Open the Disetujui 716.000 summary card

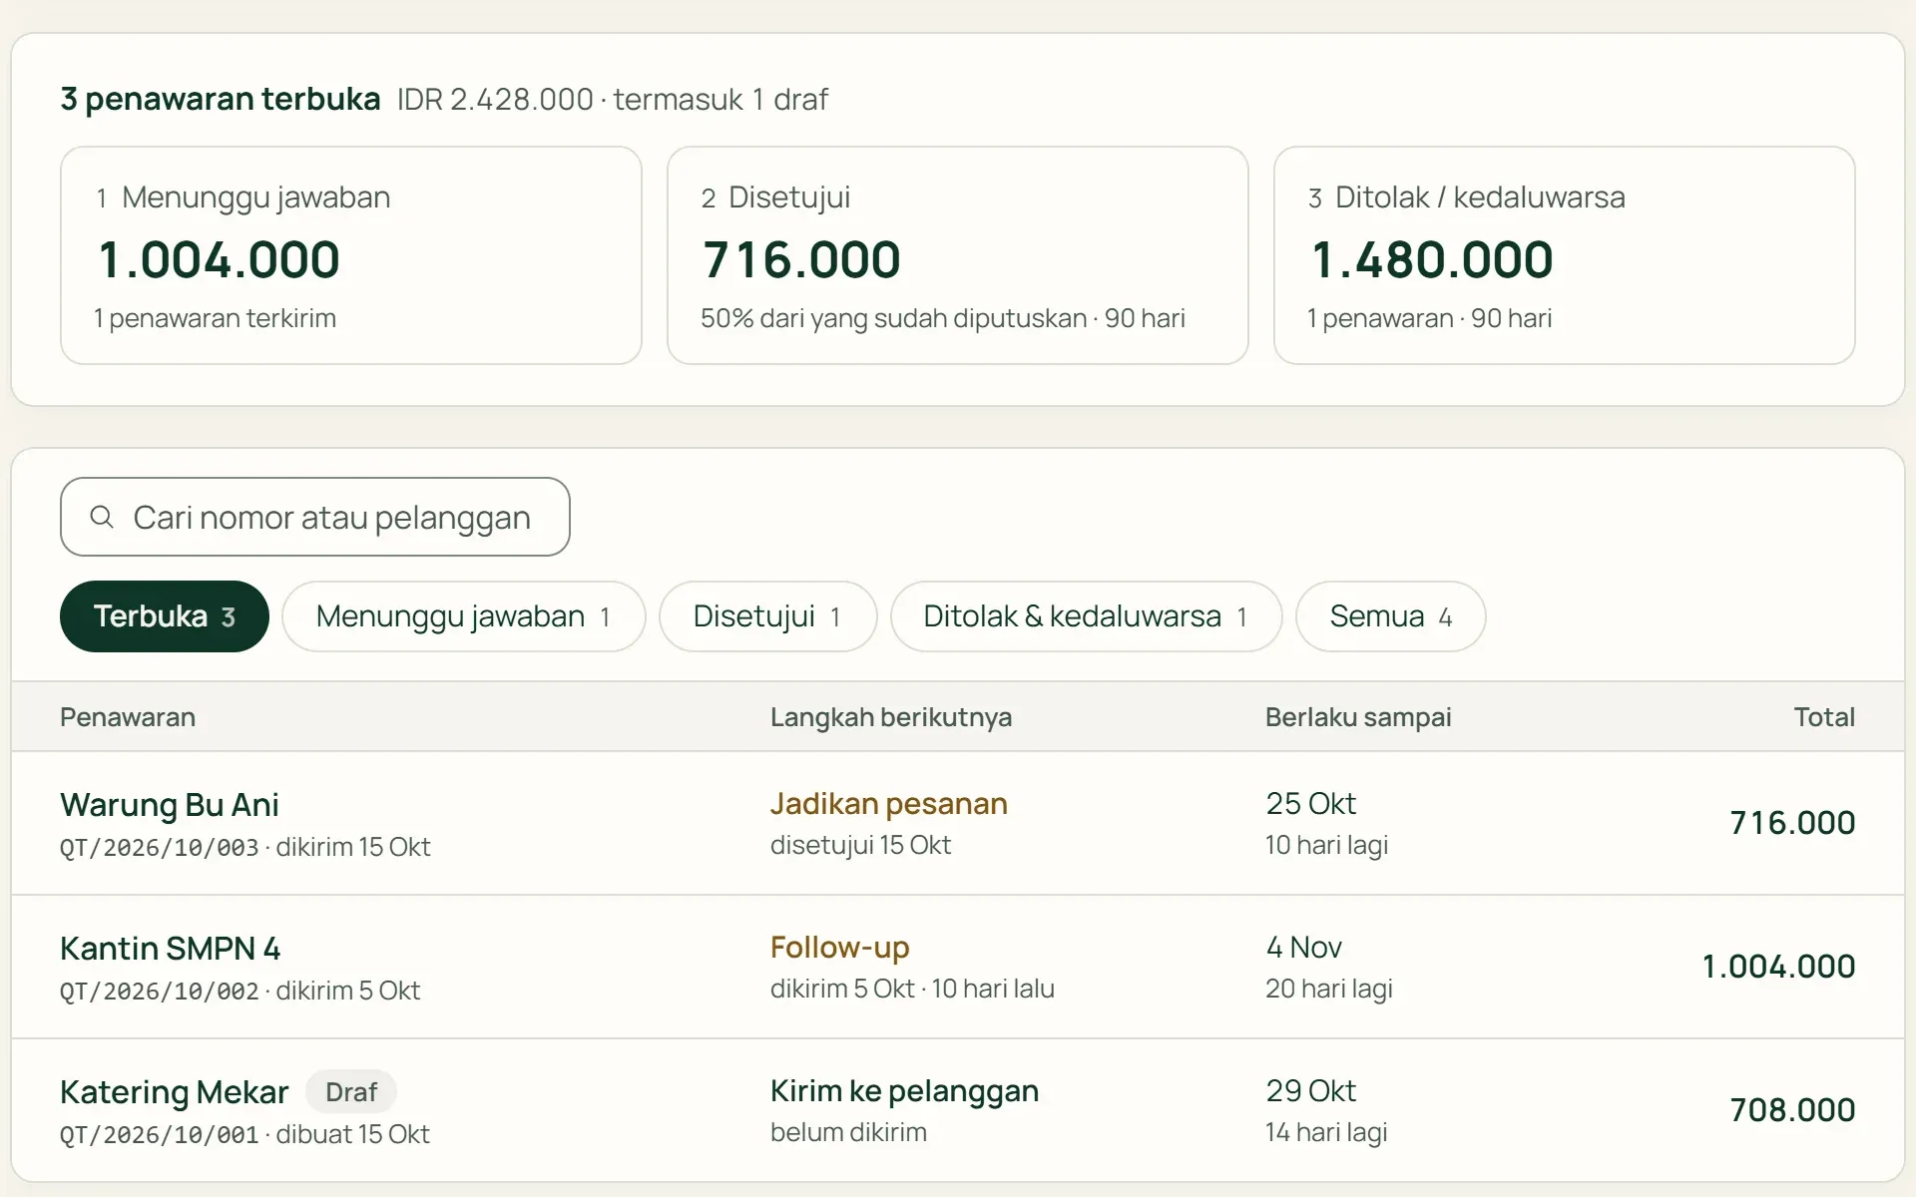958,255
